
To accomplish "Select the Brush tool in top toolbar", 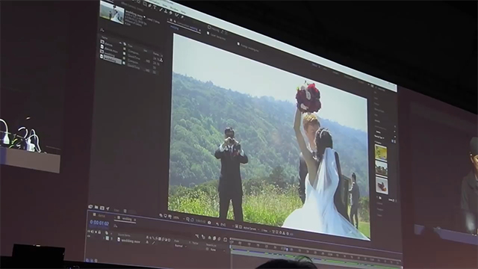I will (161, 10).
